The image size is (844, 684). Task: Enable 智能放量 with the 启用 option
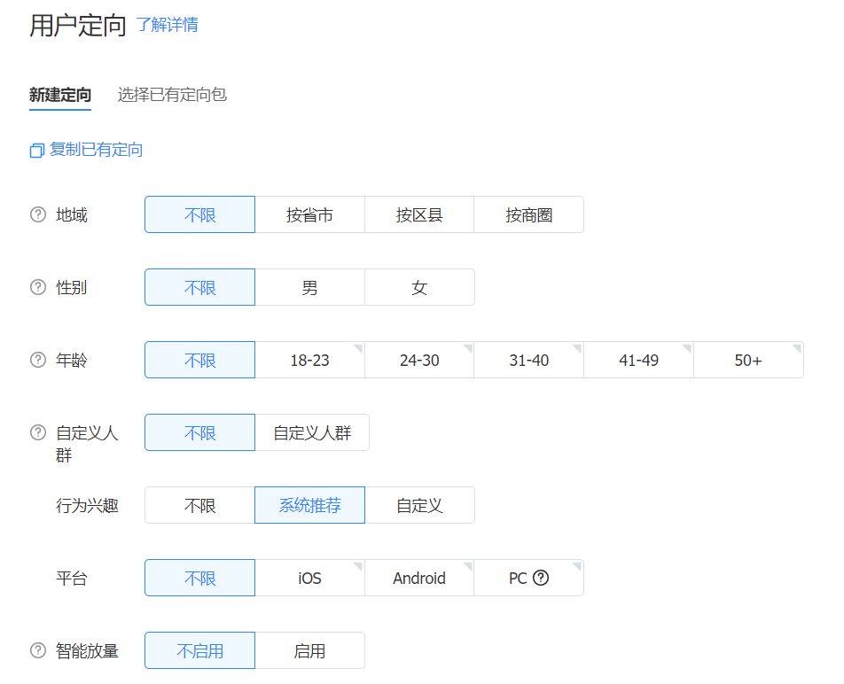309,650
